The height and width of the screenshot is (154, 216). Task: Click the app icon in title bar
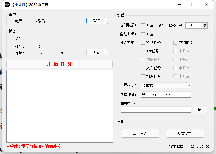tap(7, 4)
